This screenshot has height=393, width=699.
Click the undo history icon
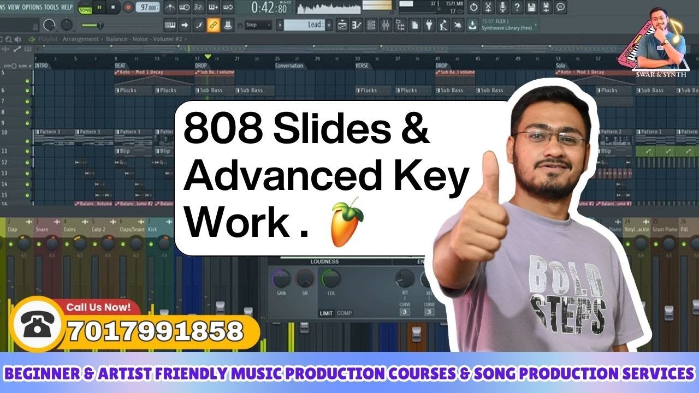(x=474, y=8)
